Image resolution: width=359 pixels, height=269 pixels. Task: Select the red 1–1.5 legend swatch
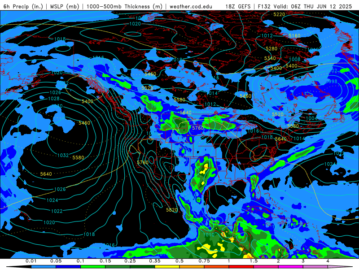pos(241,267)
